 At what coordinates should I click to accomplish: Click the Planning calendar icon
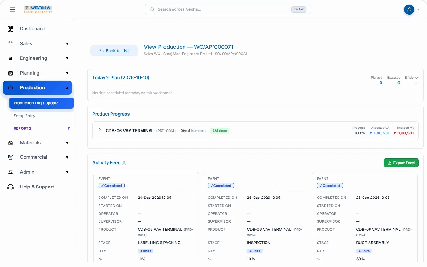coord(10,73)
